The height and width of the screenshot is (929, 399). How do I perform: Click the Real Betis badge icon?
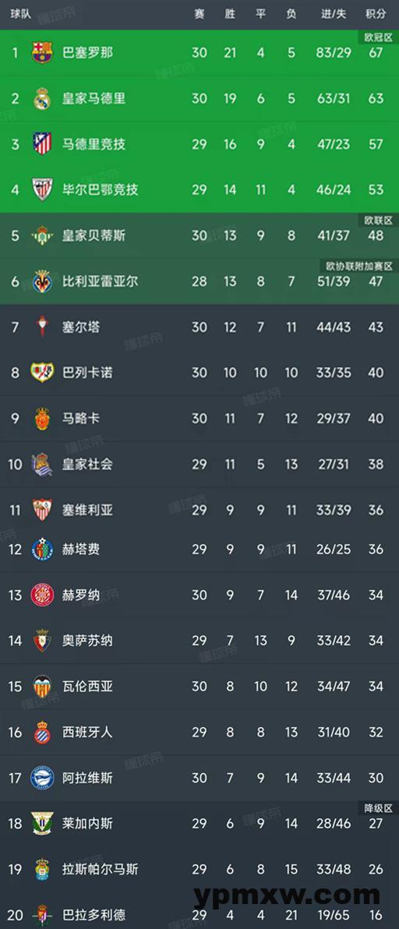pos(42,235)
